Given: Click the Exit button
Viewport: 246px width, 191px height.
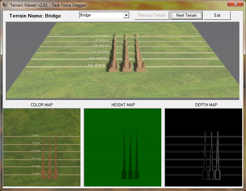Looking at the screenshot, I should click(217, 15).
